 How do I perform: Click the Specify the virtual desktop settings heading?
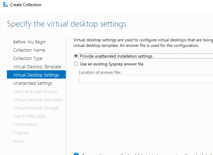[67, 24]
